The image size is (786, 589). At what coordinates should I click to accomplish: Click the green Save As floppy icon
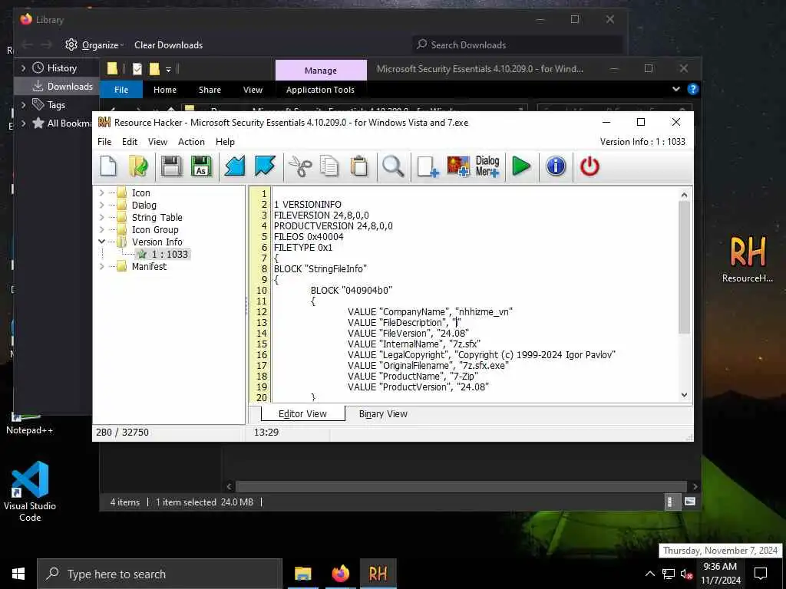pyautogui.click(x=201, y=166)
